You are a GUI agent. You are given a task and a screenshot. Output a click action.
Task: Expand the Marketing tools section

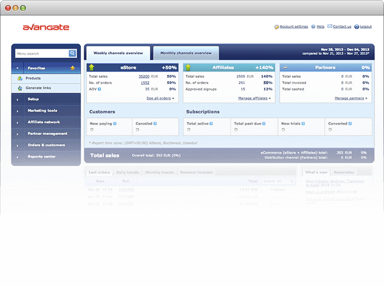point(17,111)
